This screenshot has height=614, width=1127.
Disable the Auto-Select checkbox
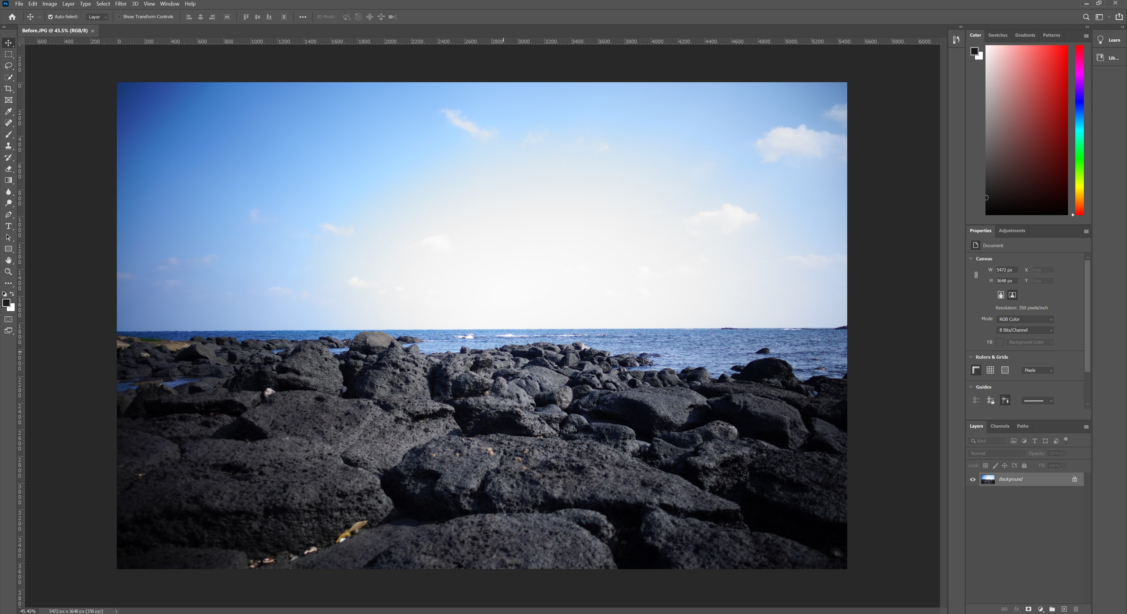point(50,17)
